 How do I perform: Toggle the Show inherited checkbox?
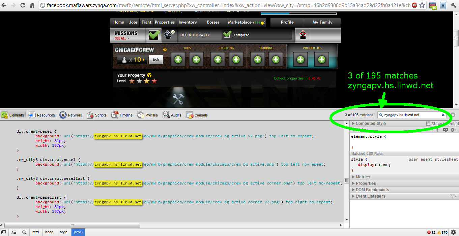tap(428, 124)
